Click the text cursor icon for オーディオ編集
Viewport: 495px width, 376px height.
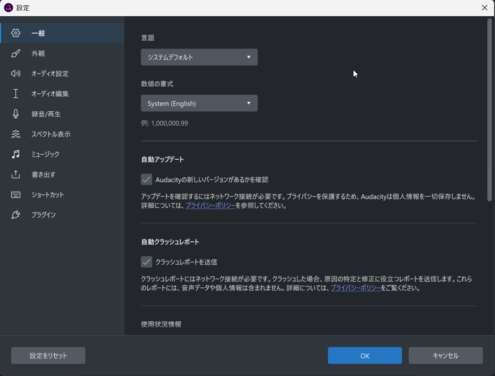coord(15,94)
